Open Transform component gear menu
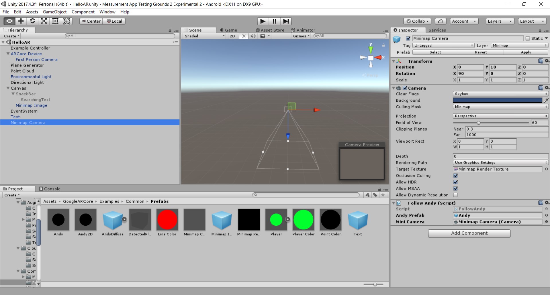The image size is (550, 295). coord(547,61)
